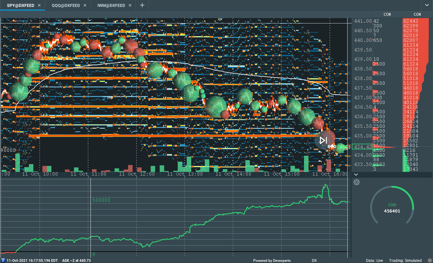Select the first COB column header
Image resolution: width=433 pixels, height=263 pixels.
point(387,14)
